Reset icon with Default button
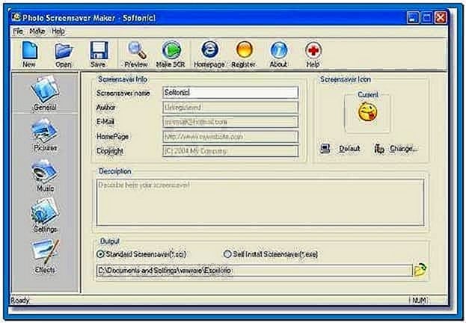The width and height of the screenshot is (466, 323). pyautogui.click(x=340, y=149)
